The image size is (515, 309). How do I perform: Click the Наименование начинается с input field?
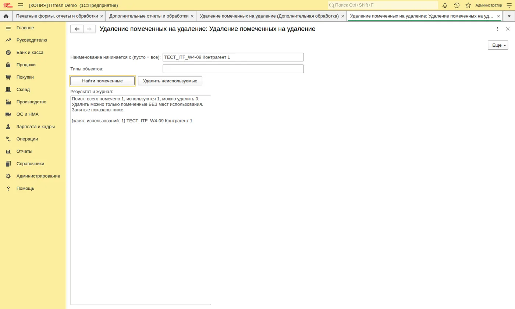[233, 57]
